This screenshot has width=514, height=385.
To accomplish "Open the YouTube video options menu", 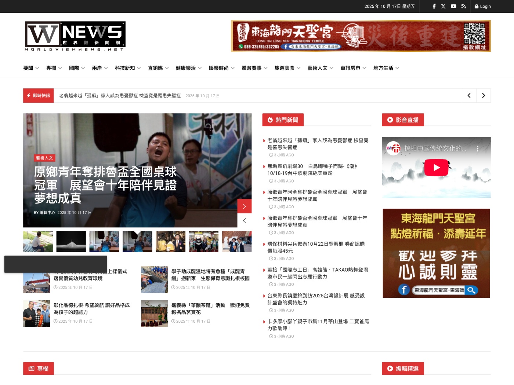I will (477, 148).
